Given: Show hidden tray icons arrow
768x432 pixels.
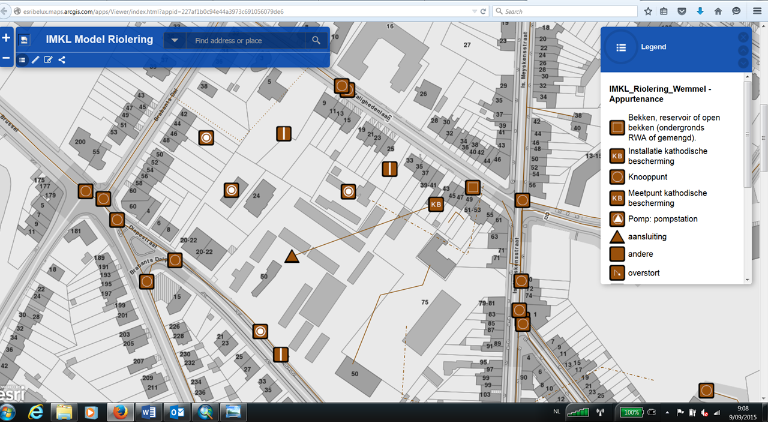Looking at the screenshot, I should (x=668, y=413).
